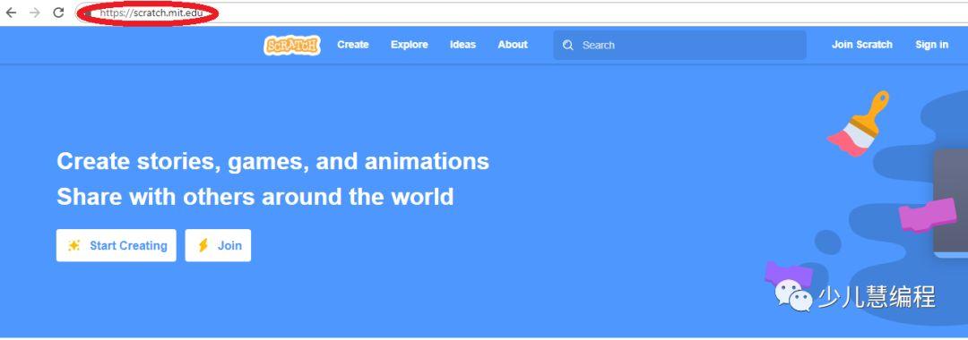Open the About menu item
The image size is (968, 340).
pyautogui.click(x=513, y=45)
